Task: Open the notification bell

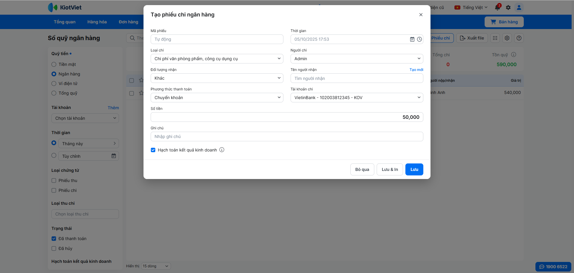Action: [497, 7]
